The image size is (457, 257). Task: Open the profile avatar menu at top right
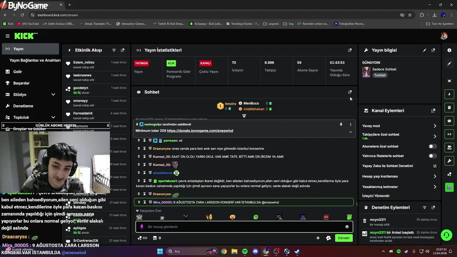pos(444,36)
